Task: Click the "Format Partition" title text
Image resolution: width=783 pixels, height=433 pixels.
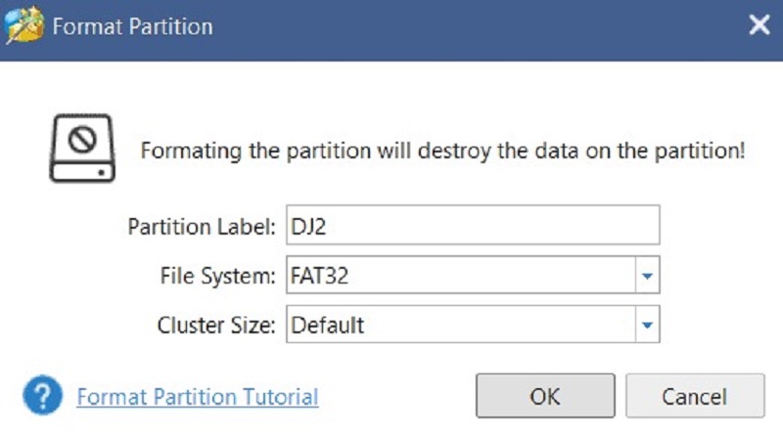Action: (131, 26)
